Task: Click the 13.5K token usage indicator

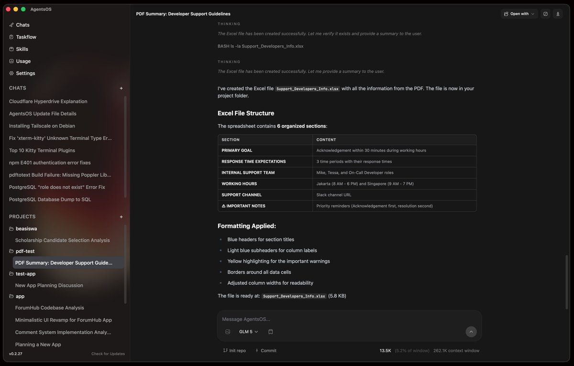Action: pyautogui.click(x=386, y=351)
